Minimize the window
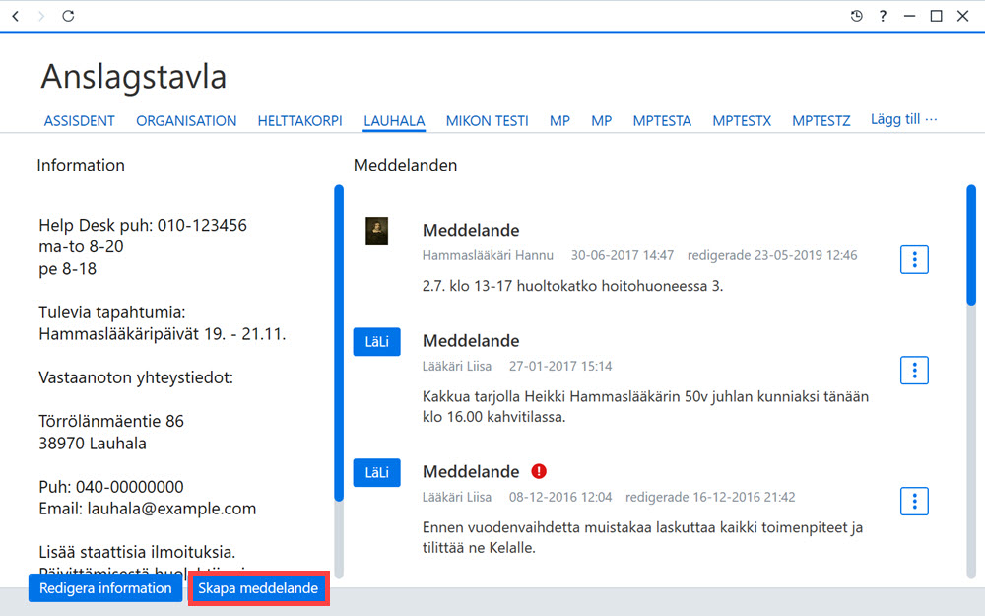Screen dimensions: 985x616 pos(909,16)
